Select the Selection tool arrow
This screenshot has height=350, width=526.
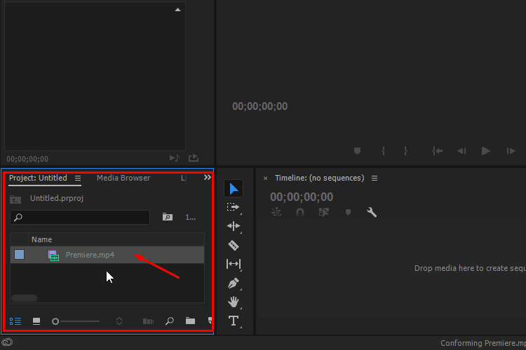[x=234, y=188]
